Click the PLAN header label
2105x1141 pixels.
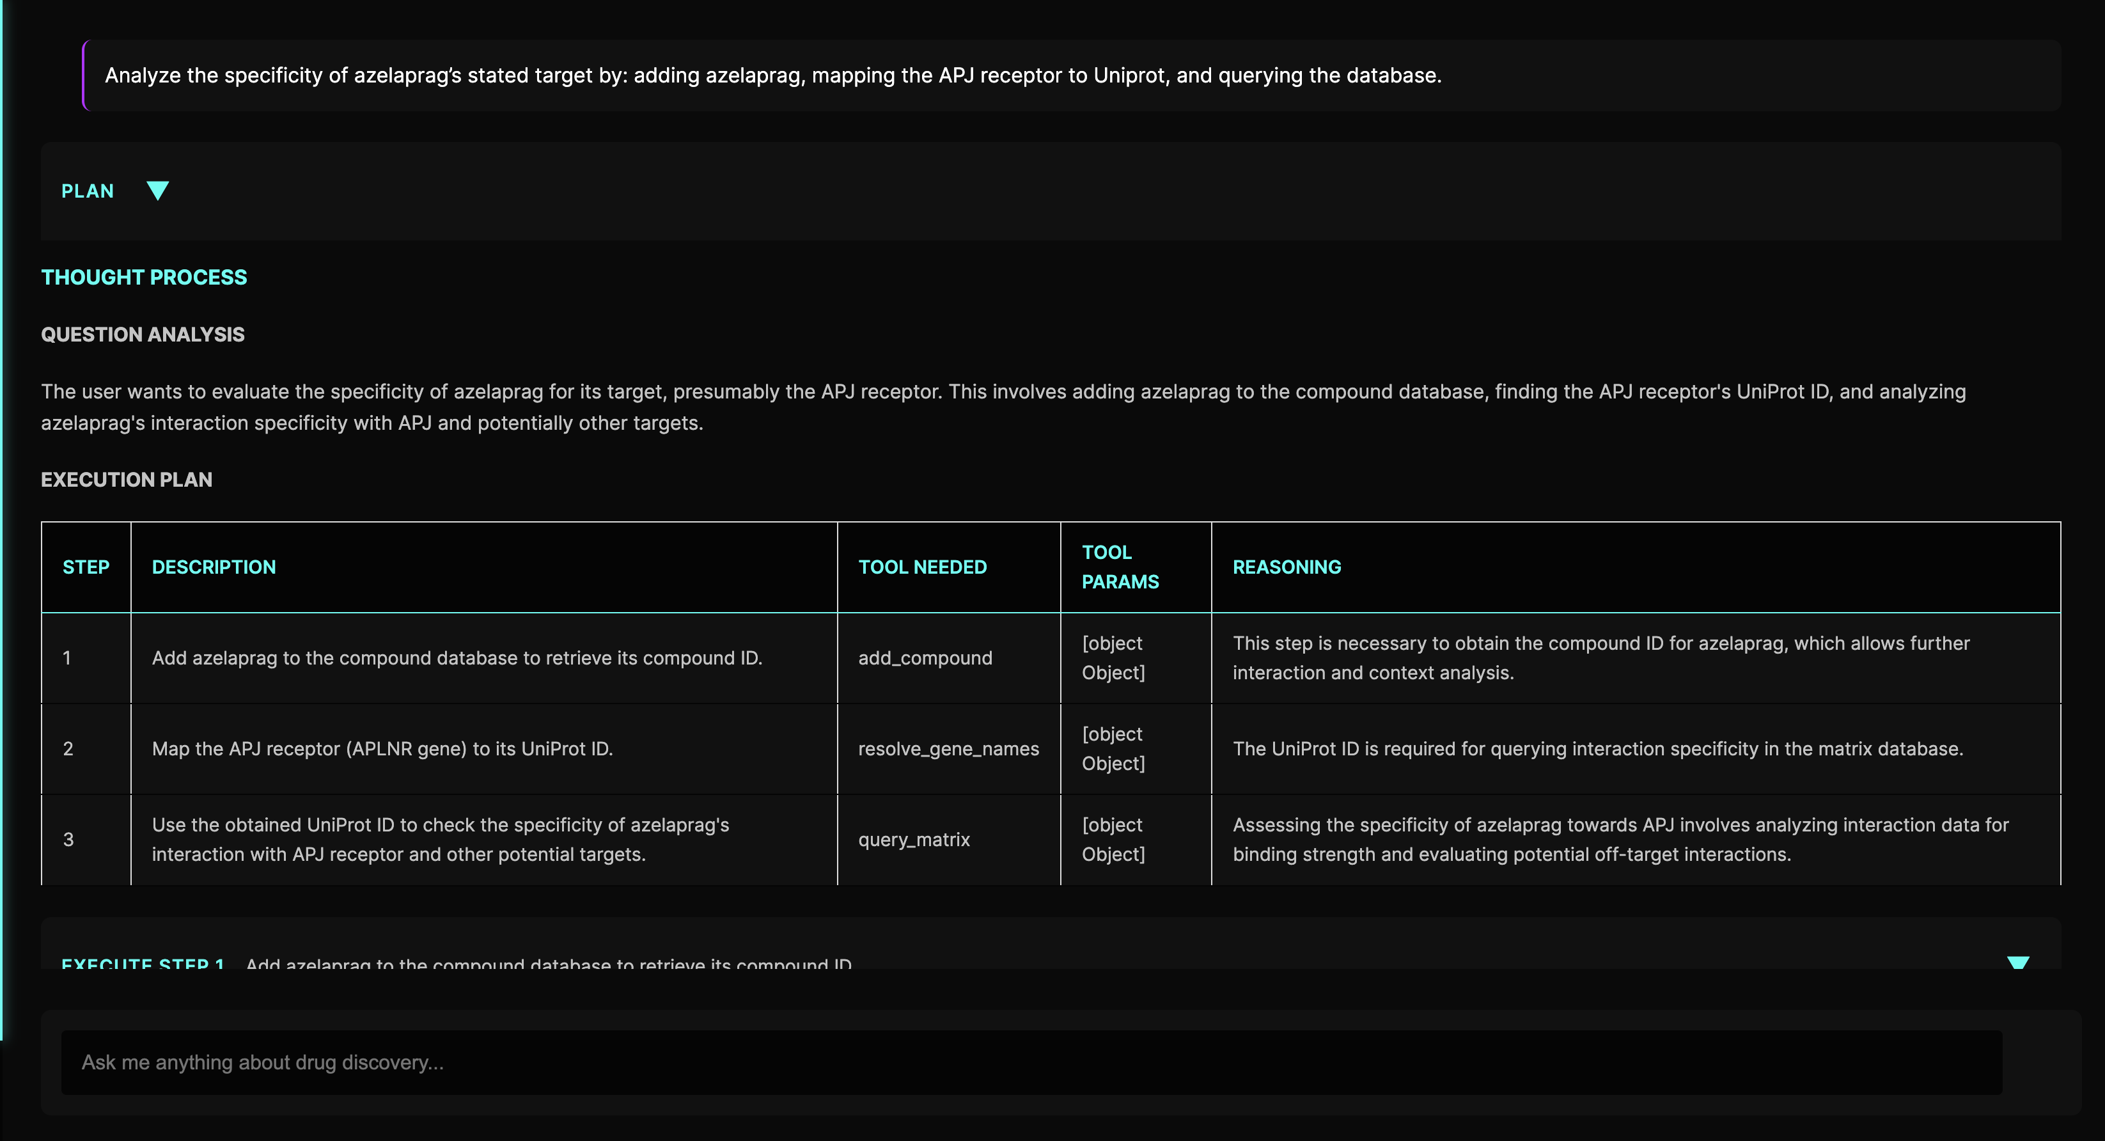[x=88, y=191]
